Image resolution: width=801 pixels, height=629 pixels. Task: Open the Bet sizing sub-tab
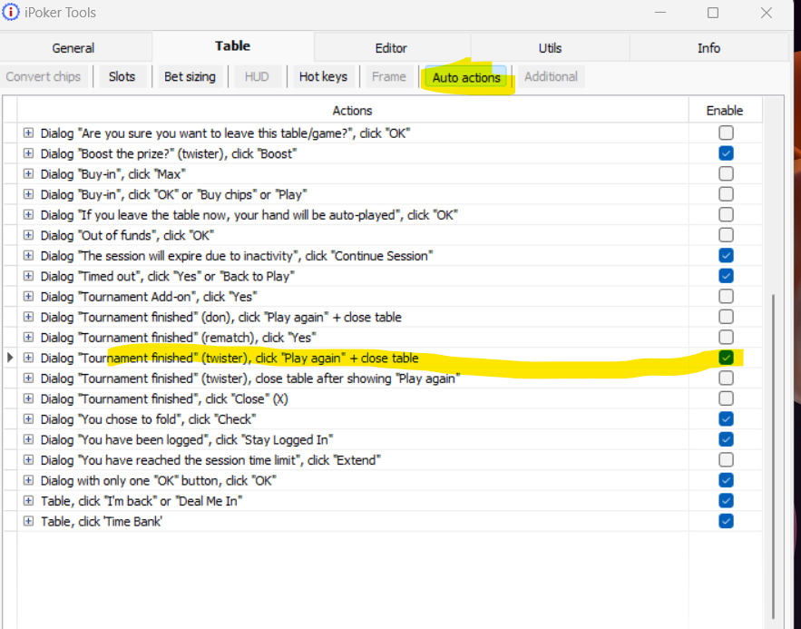click(190, 76)
